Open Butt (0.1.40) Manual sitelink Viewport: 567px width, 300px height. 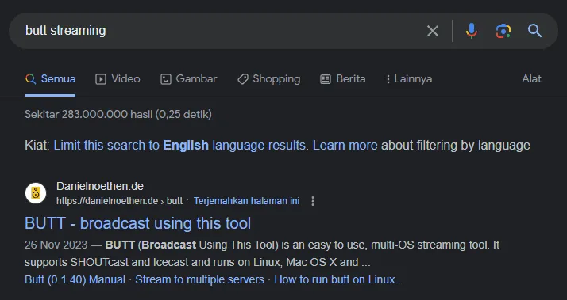(75, 279)
